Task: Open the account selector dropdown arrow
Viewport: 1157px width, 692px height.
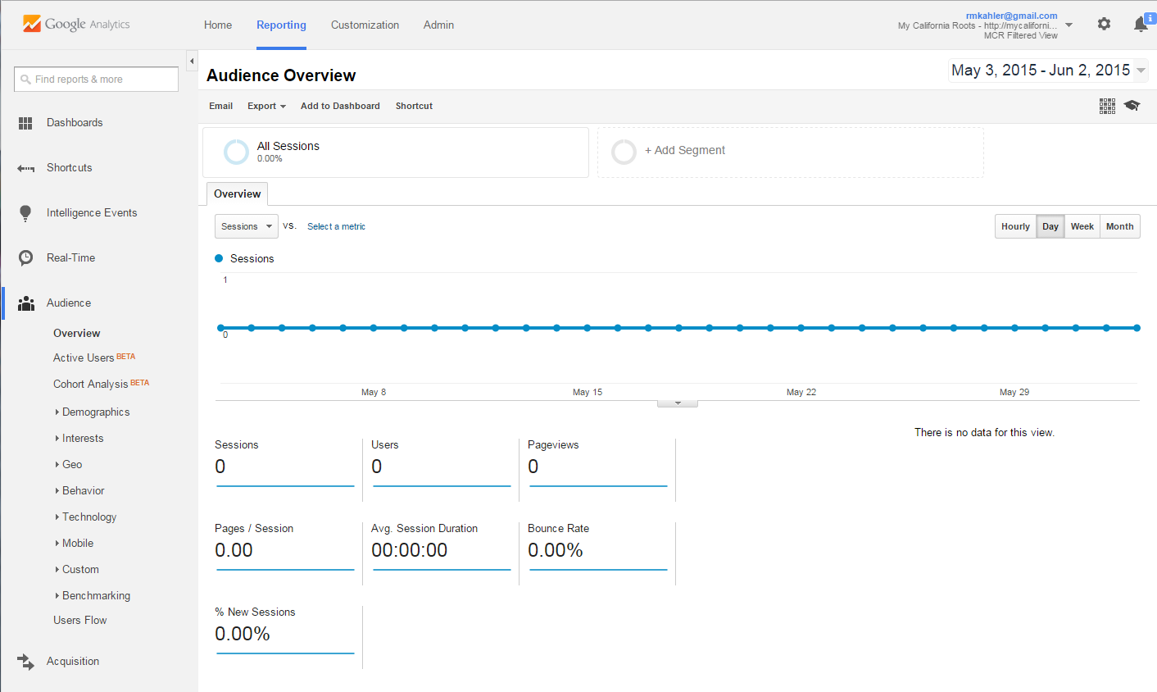Action: pos(1069,25)
